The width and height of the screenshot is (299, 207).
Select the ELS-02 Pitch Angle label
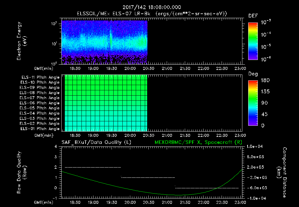click(x=39, y=124)
